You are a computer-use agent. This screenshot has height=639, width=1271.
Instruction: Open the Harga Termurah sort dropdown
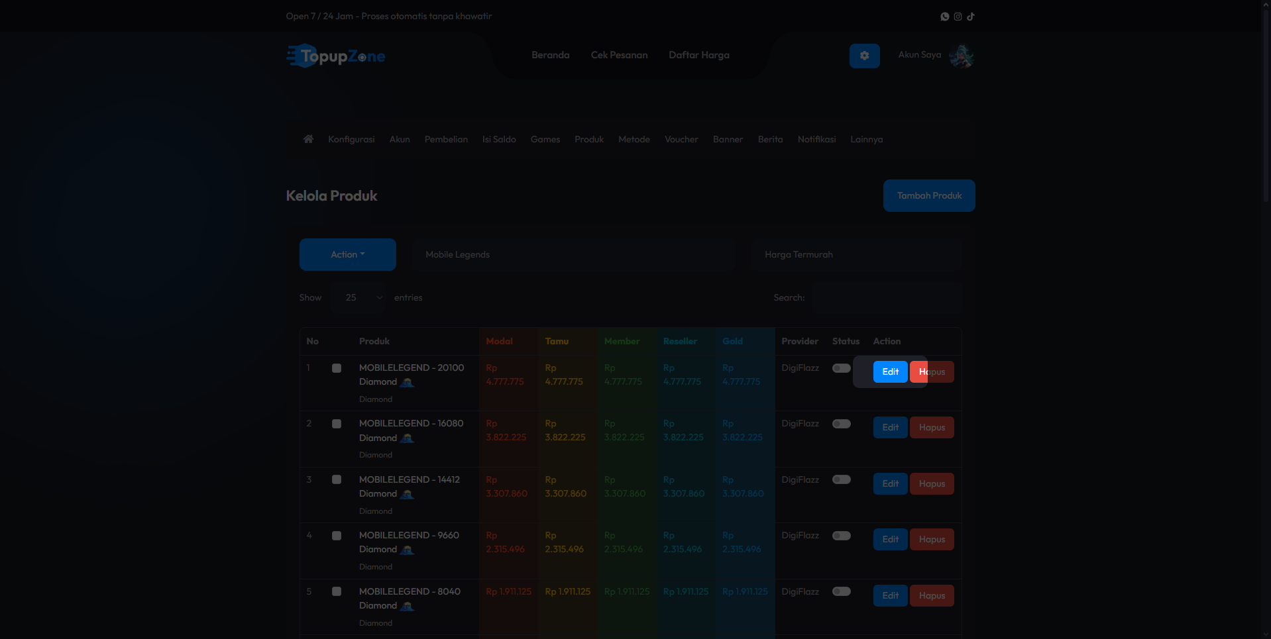[856, 254]
